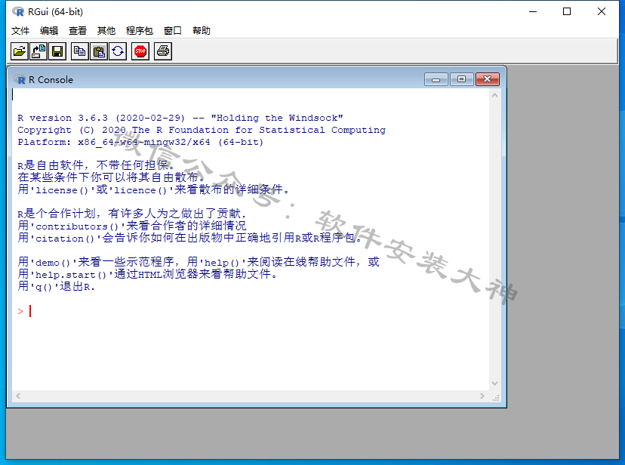Click the Platform x86_64-w64-mingw32 line
This screenshot has height=465, width=625.
pos(140,142)
